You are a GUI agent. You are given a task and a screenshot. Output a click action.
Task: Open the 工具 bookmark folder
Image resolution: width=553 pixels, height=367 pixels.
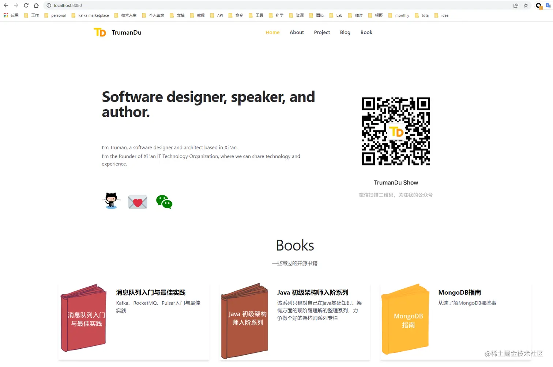pyautogui.click(x=256, y=15)
